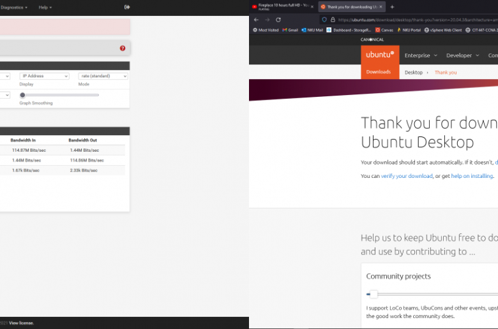The image size is (498, 329).
Task: Switch to the Fireplace 10 hours YouTube tab
Action: point(282,6)
